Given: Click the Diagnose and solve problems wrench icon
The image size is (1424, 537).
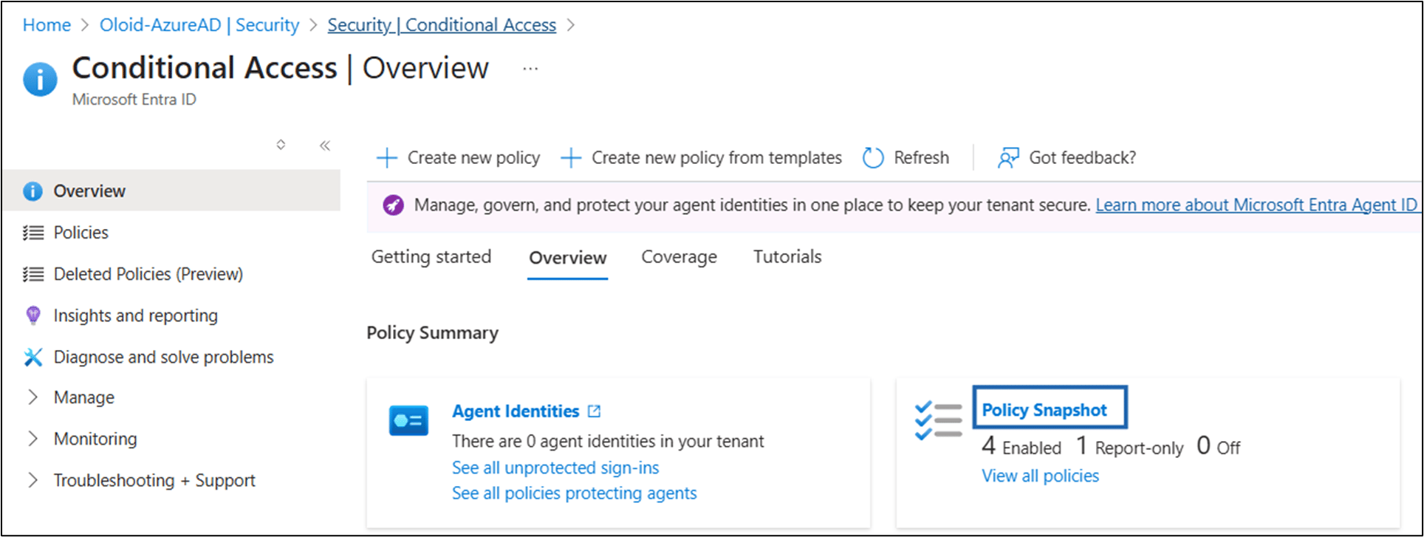Looking at the screenshot, I should click(32, 357).
